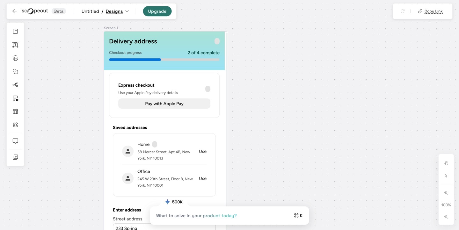The width and height of the screenshot is (459, 230).
Task: Click the Copy Link button
Action: point(430,11)
